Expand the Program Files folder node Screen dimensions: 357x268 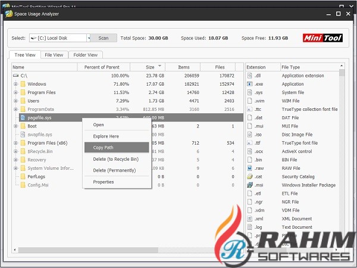(x=15, y=92)
